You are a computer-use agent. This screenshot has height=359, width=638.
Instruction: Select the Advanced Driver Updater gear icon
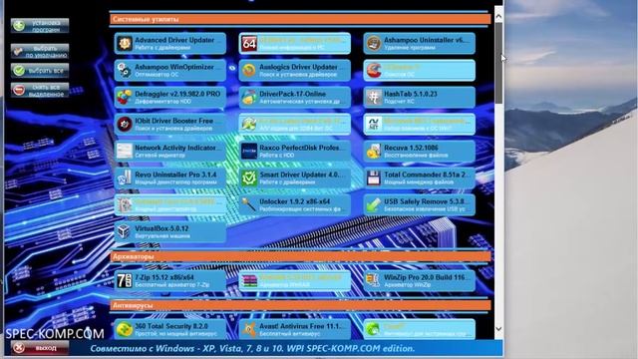click(125, 43)
